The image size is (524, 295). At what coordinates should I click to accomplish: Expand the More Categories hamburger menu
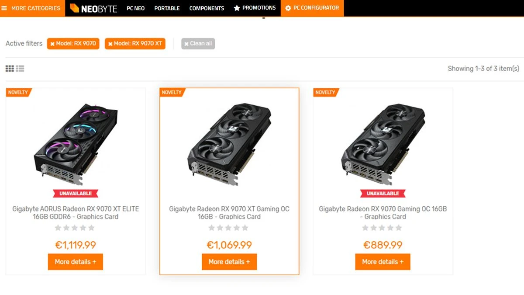31,8
